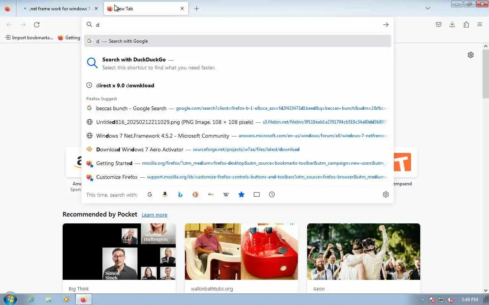The image size is (489, 305).
Task: Open the list all tabs dropdown
Action: coord(428,8)
